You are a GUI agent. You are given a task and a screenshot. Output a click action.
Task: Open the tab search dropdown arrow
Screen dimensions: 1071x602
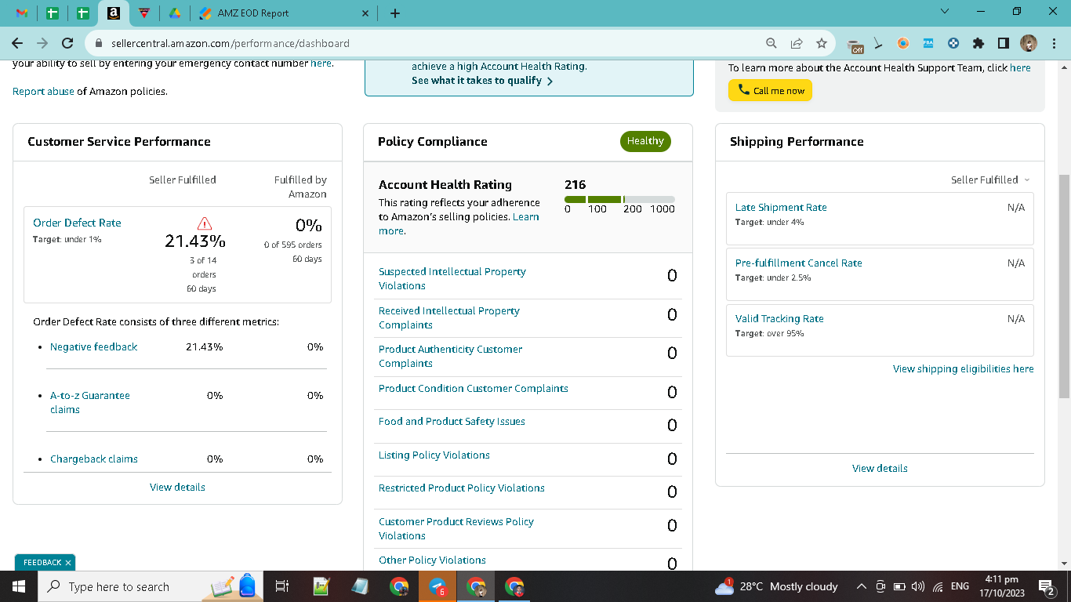[x=944, y=11]
